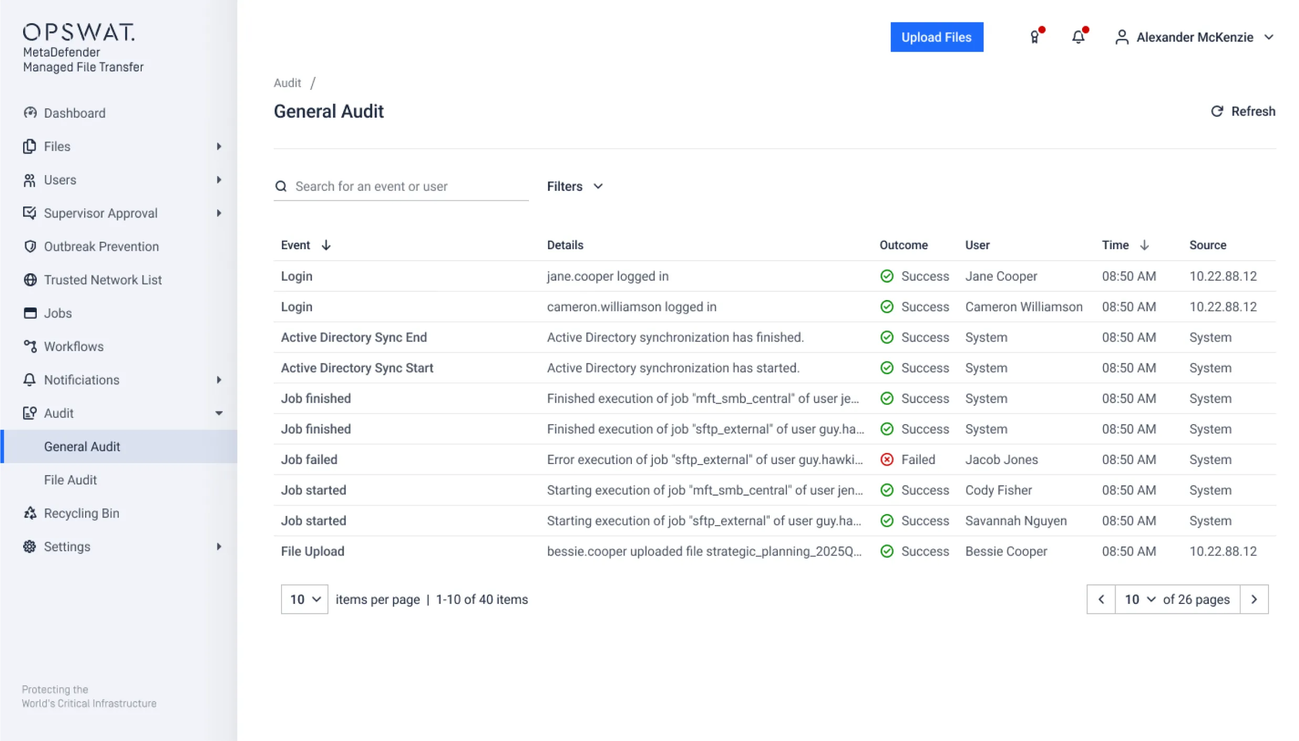This screenshot has height=741, width=1299.
Task: Open Workflows in the sidebar
Action: (74, 346)
